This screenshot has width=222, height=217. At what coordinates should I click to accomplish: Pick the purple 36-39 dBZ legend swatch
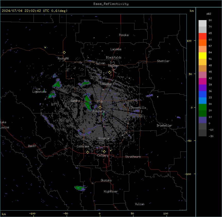(202, 88)
